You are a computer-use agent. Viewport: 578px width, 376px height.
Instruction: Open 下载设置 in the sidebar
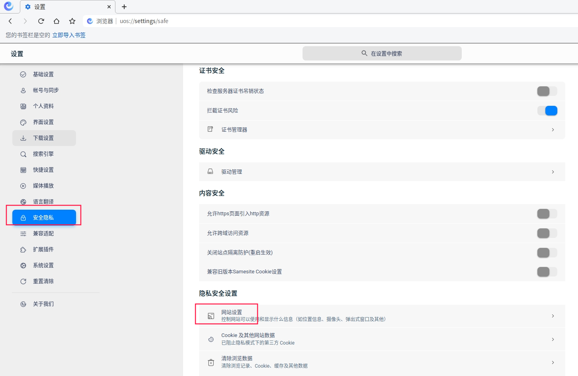44,138
